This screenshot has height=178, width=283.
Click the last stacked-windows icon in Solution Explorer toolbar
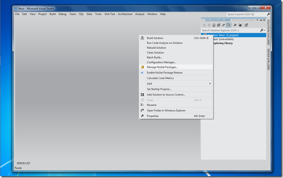click(246, 25)
